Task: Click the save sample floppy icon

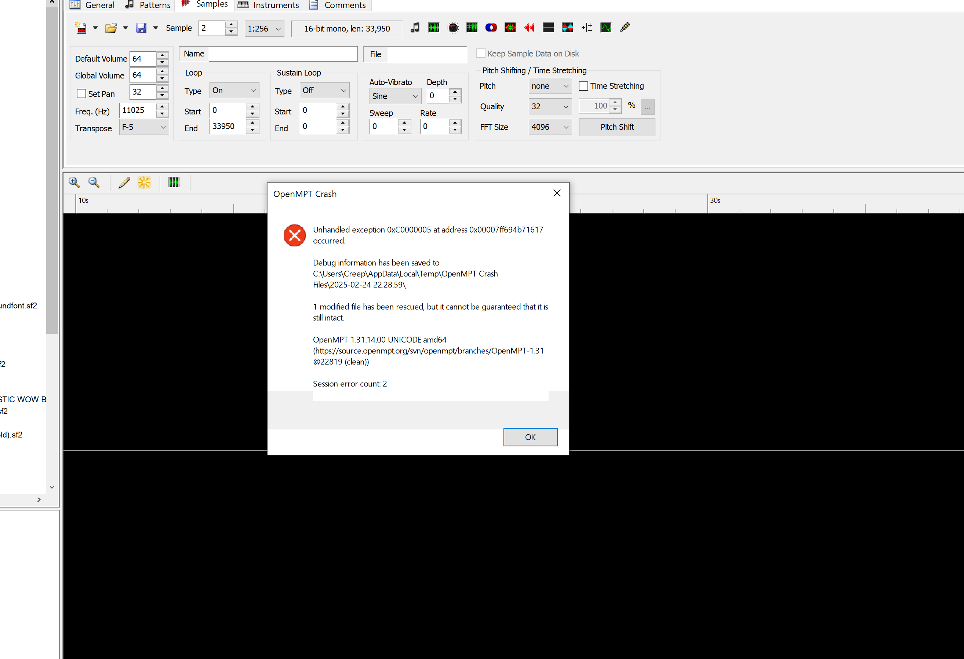Action: tap(141, 28)
